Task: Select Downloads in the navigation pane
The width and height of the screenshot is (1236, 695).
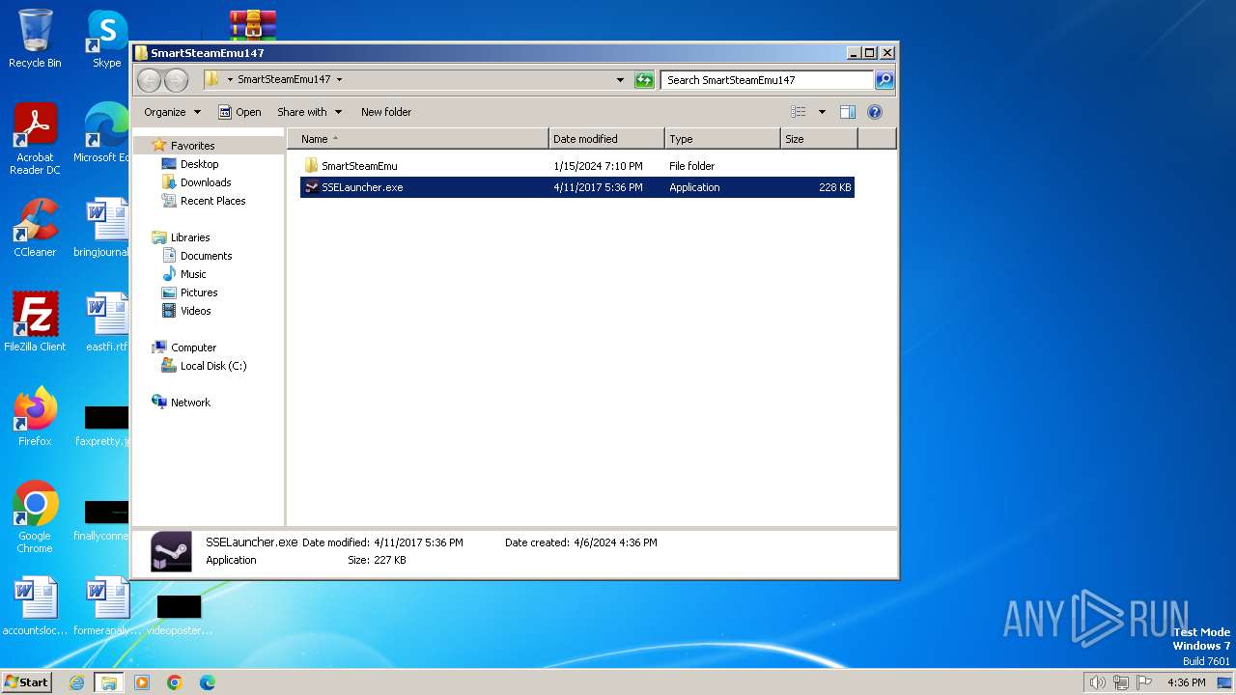Action: [206, 182]
